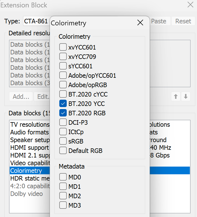Disable BT.2020 RGB option
197x217 pixels.
[x=63, y=113]
